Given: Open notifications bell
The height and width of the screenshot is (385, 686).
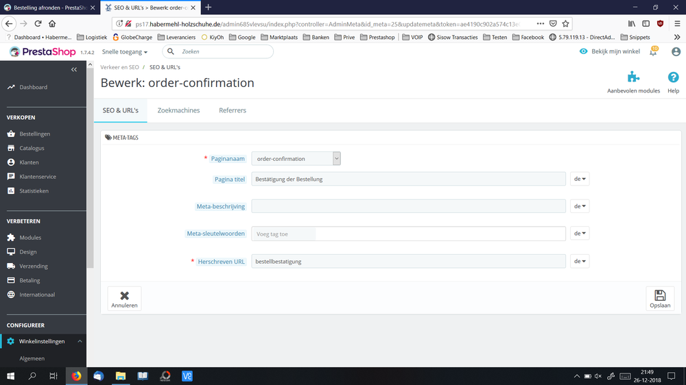Looking at the screenshot, I should coord(653,51).
